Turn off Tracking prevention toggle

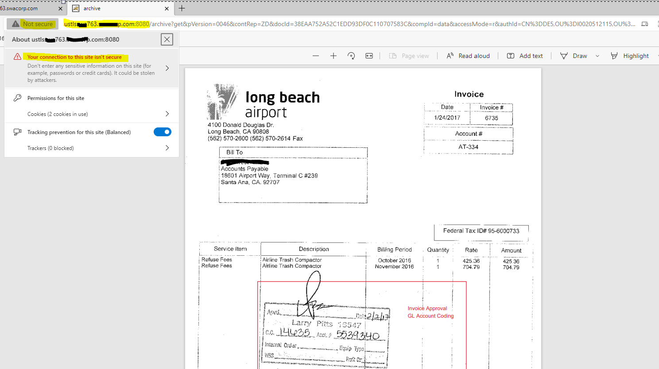tap(163, 132)
